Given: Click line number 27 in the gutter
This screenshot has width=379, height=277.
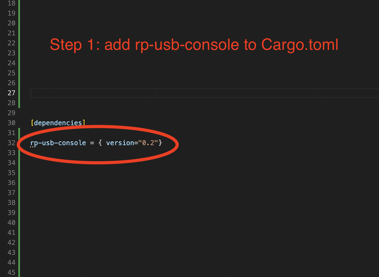Looking at the screenshot, I should click(11, 93).
